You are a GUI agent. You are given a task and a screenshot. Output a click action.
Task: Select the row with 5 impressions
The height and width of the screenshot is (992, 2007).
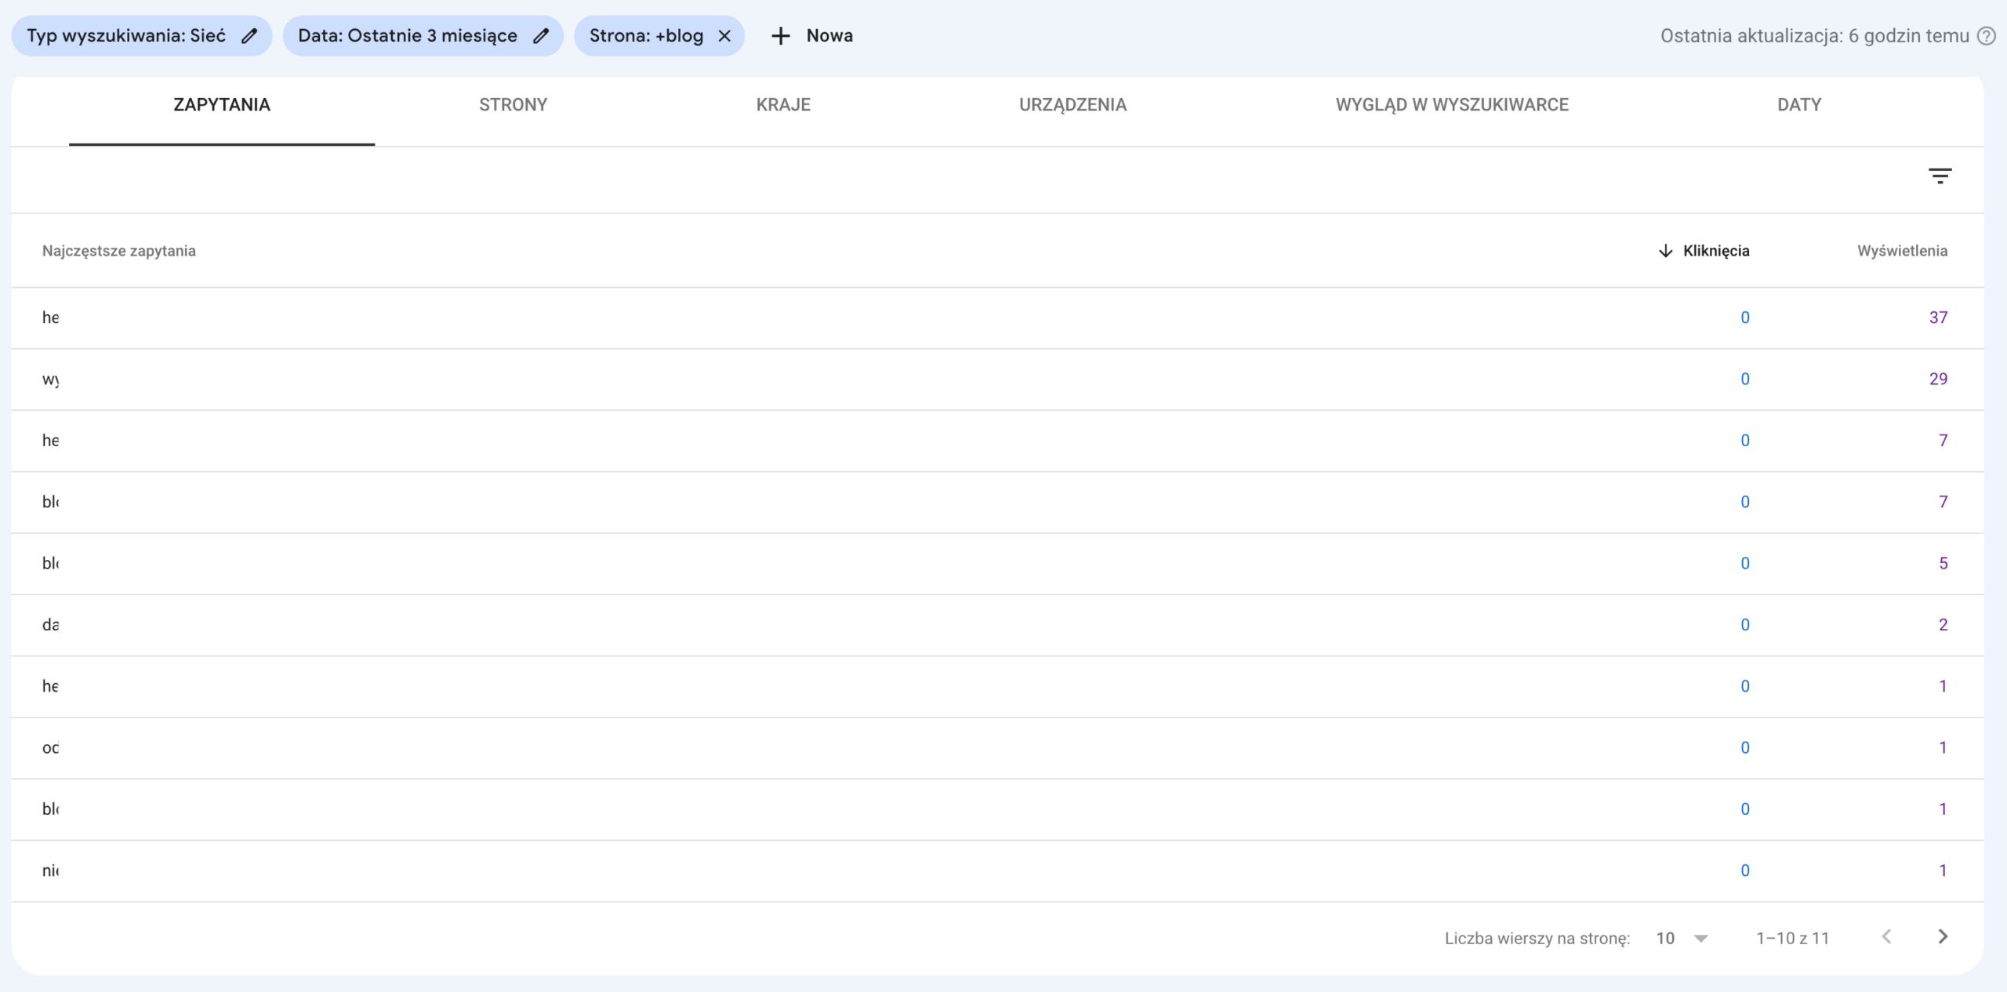997,563
